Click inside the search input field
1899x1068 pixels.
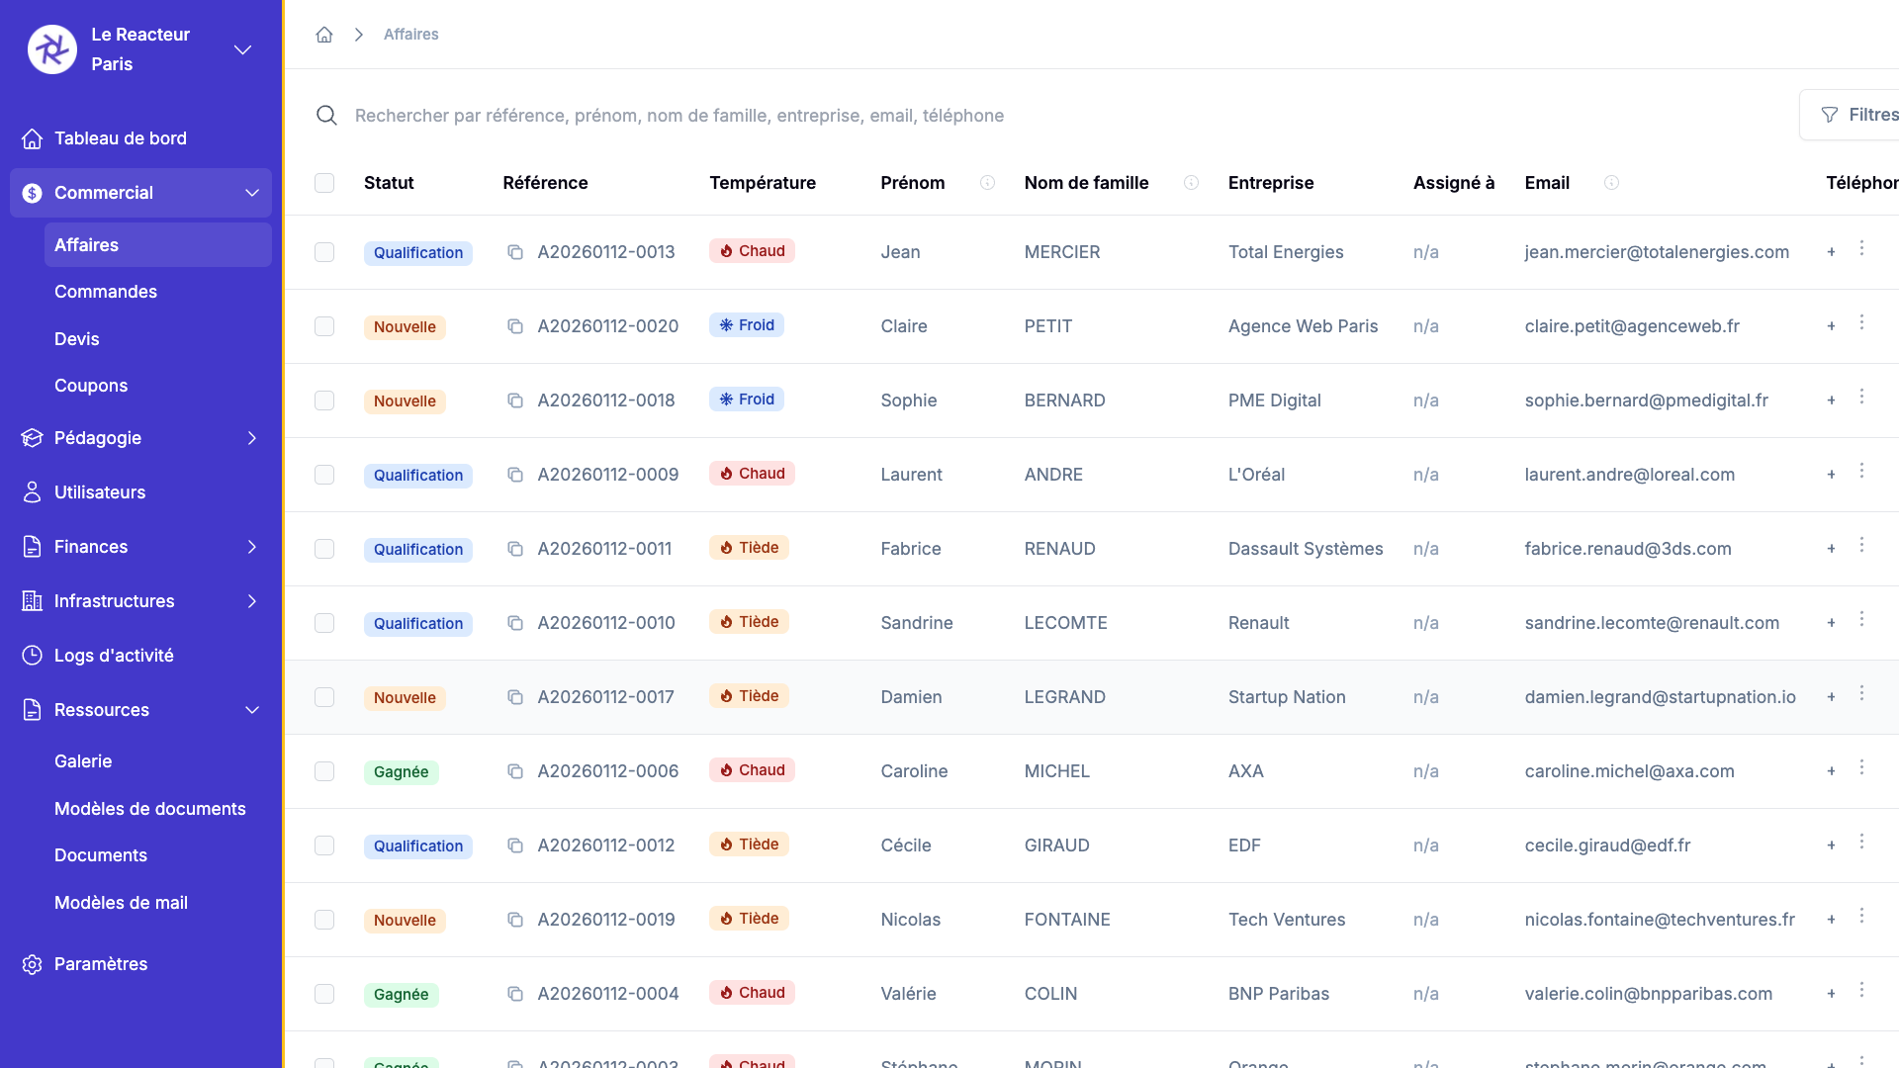pos(692,116)
